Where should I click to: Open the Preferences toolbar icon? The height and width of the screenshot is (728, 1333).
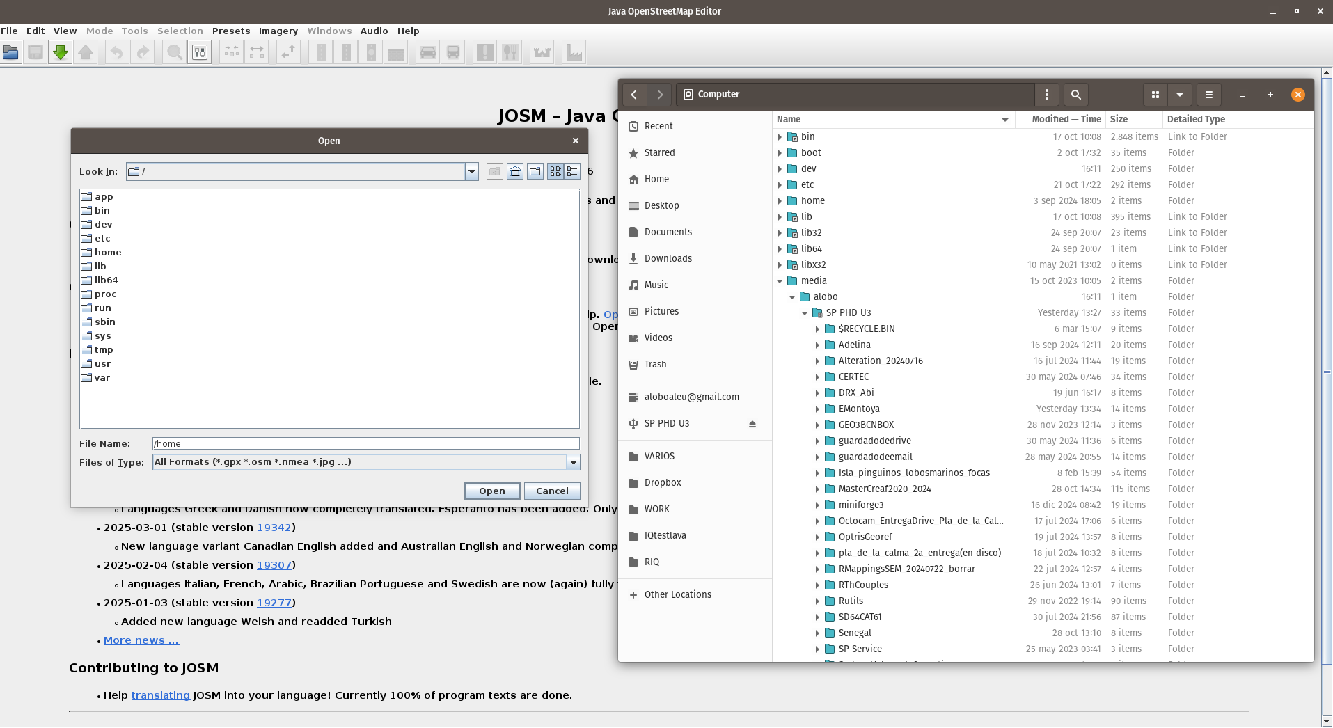click(200, 52)
